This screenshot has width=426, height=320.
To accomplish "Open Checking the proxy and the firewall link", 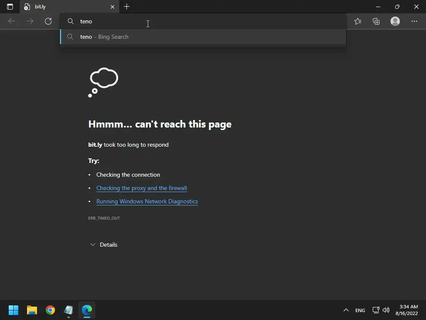I will click(x=141, y=188).
